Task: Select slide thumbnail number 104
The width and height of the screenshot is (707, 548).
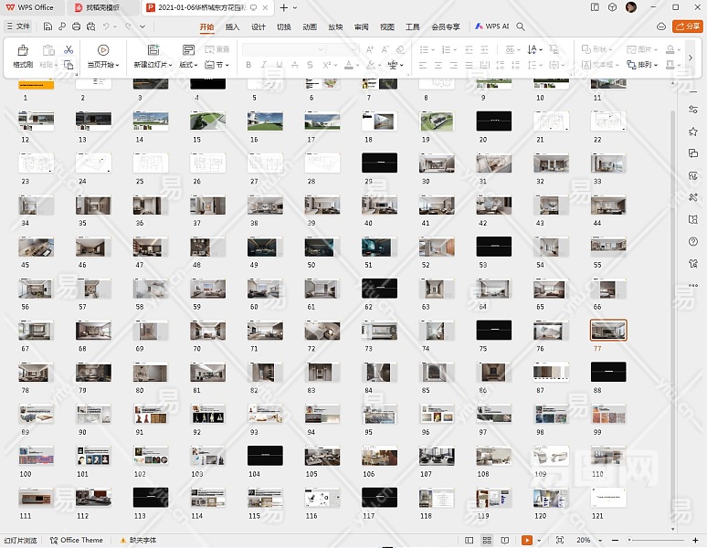Action: click(x=265, y=455)
